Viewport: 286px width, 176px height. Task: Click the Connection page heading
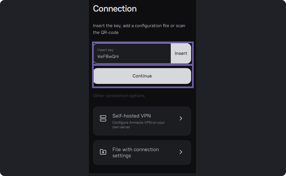pos(115,9)
